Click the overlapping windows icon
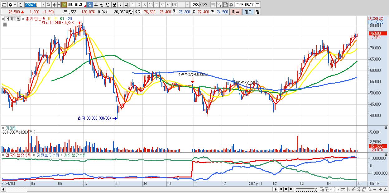389x193 pixels. click(327, 189)
